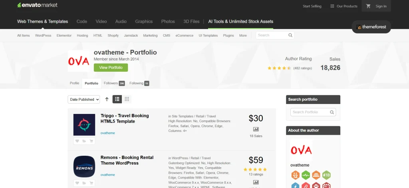Add Tripgo template to a collection
Image resolution: width=409 pixels, height=188 pixels.
[x=84, y=141]
